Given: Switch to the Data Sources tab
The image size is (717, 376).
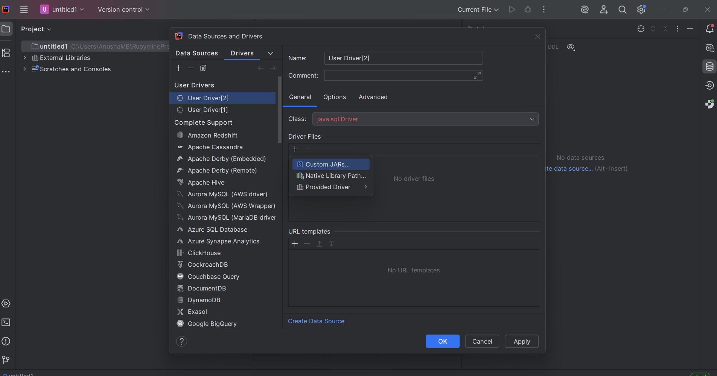Looking at the screenshot, I should pos(196,53).
